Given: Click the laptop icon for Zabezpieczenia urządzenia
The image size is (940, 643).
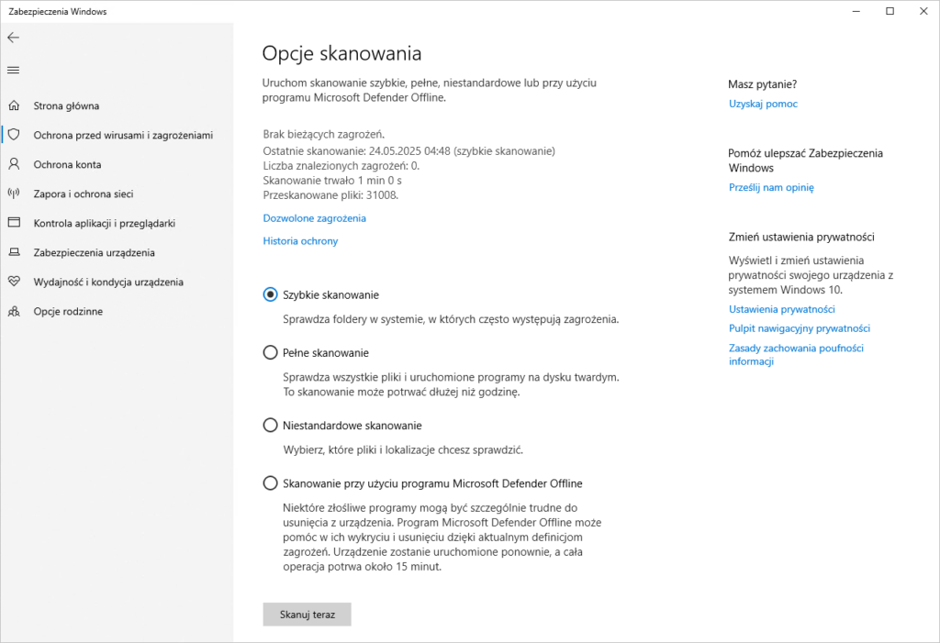Looking at the screenshot, I should [14, 252].
